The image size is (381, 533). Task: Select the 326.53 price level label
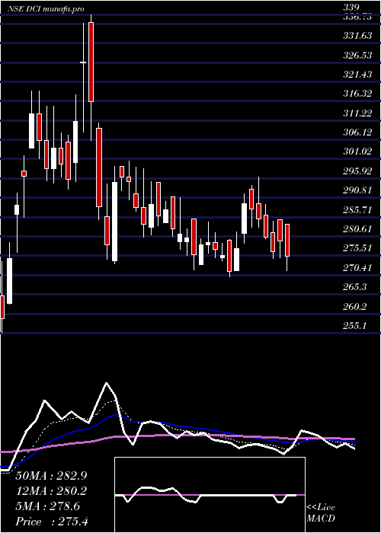(x=357, y=55)
